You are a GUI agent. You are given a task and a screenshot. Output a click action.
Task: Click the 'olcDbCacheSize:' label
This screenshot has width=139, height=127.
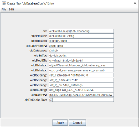pos(36,100)
